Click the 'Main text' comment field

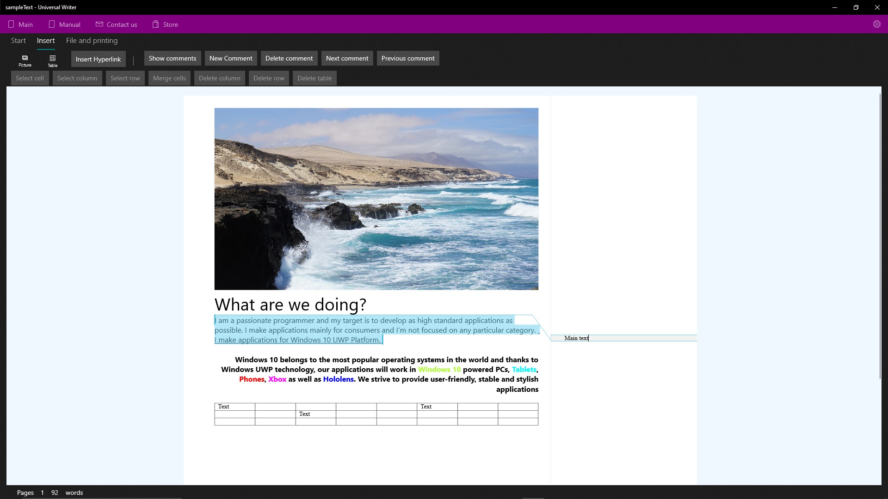tap(623, 338)
